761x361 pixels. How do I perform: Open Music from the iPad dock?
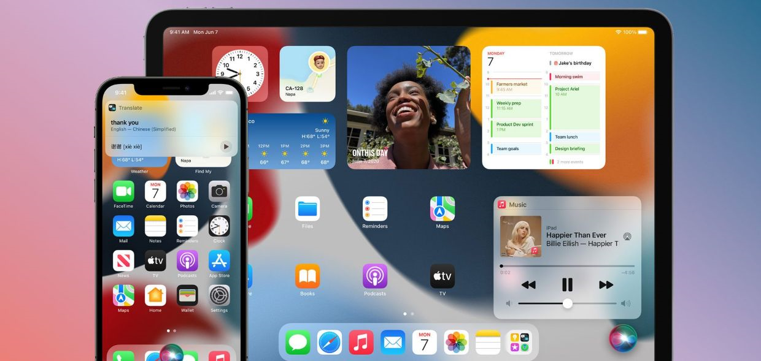[361, 342]
